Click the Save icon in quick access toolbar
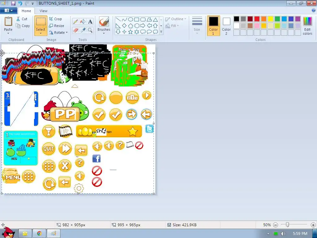Image resolution: width=317 pixels, height=238 pixels. (13, 3)
